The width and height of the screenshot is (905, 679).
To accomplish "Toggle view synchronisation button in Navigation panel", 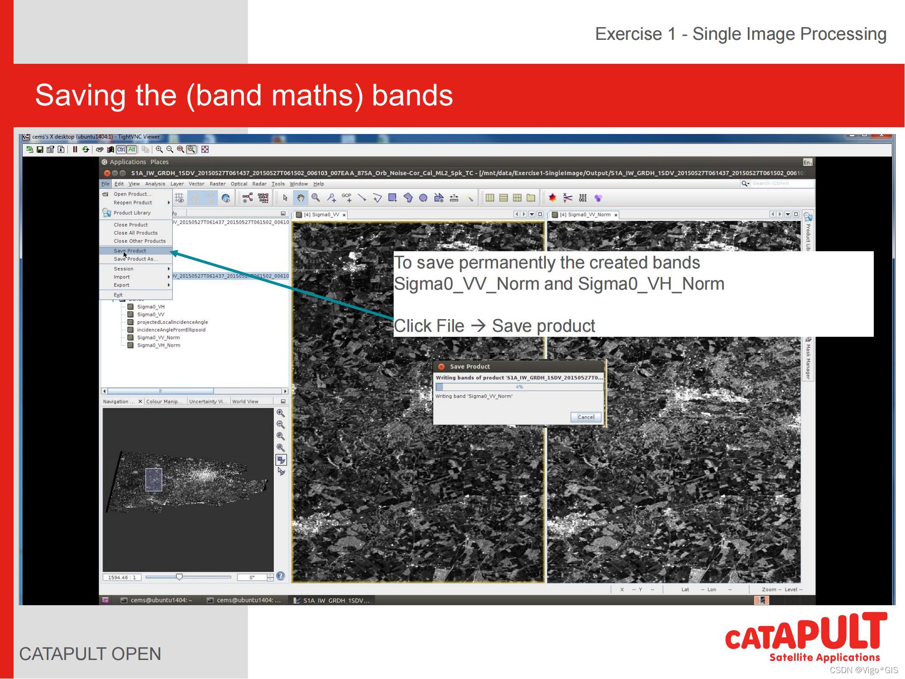I will pos(281,460).
